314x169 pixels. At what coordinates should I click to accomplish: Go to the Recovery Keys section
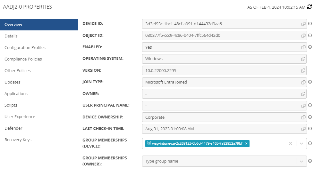(x=18, y=140)
